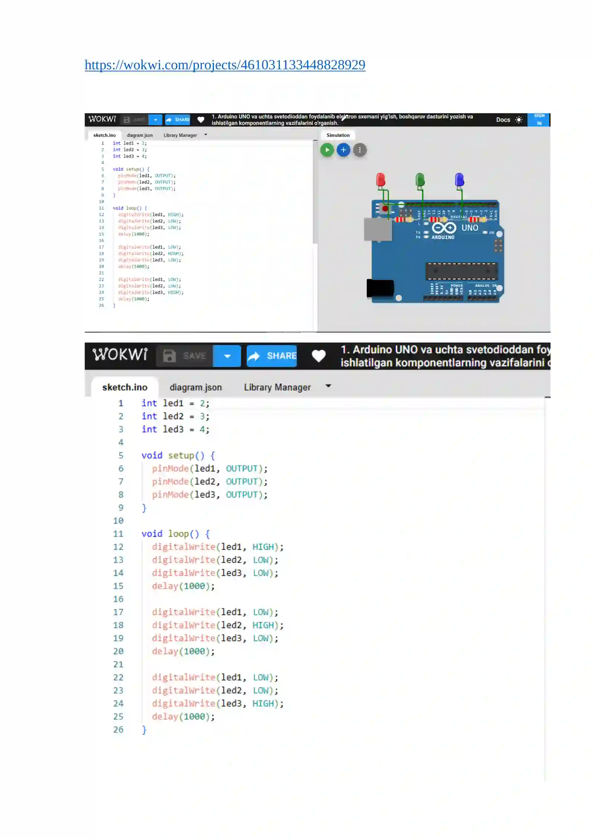Screen dimensions: 593x838
Task: Click SHARE button in enlarged lower toolbar
Action: tap(272, 356)
